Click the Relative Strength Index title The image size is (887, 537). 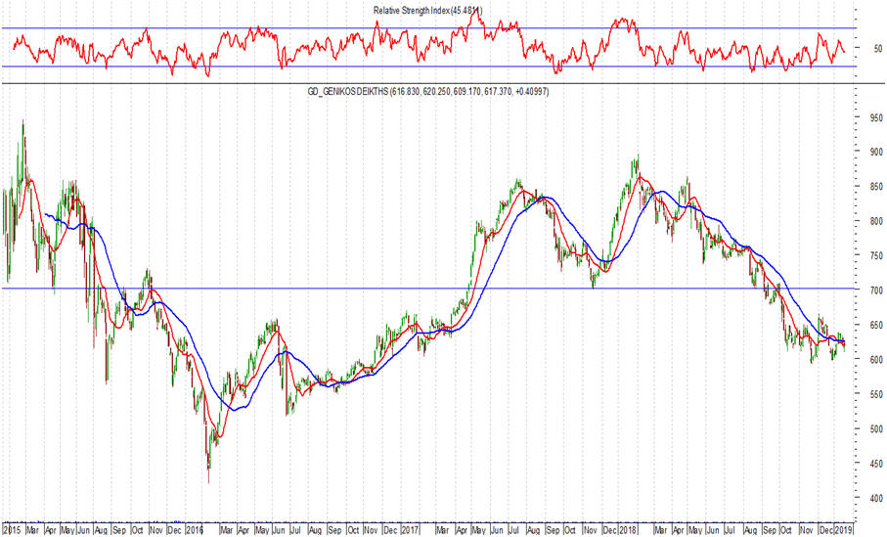(x=427, y=10)
